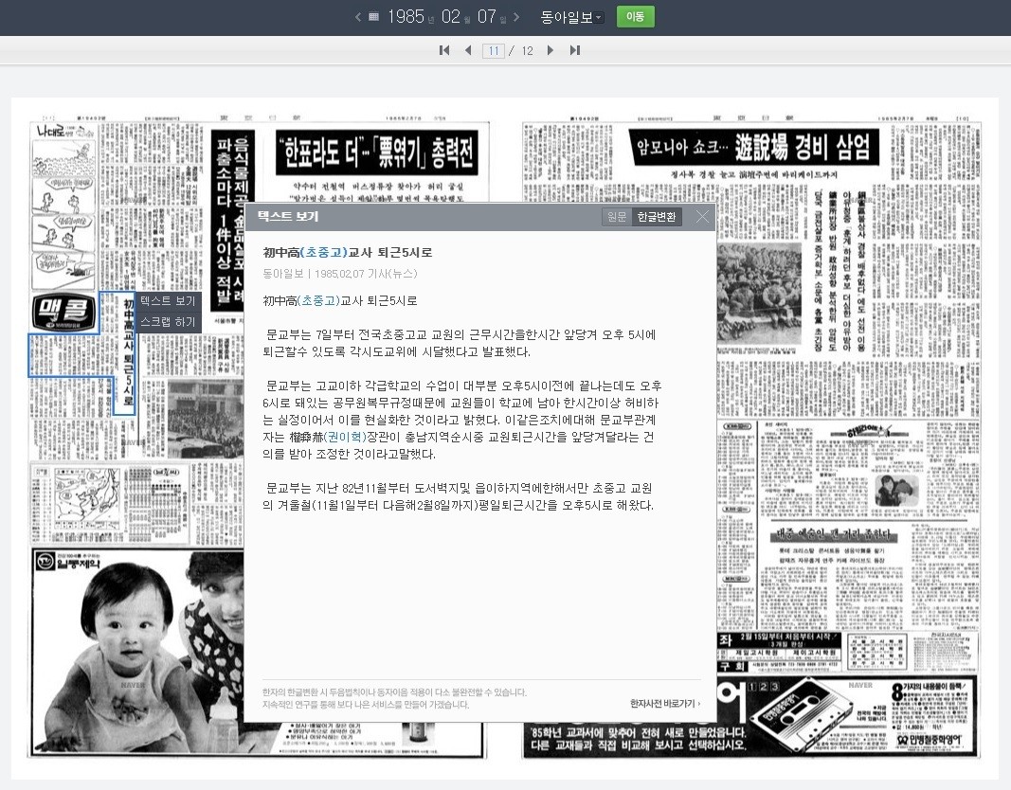1011x790 pixels.
Task: Jump to the last page (page 12)
Action: pos(576,50)
